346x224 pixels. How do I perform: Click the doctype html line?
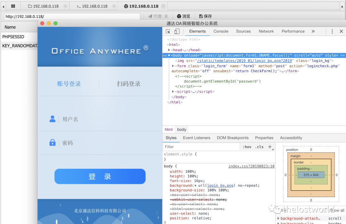(x=184, y=39)
